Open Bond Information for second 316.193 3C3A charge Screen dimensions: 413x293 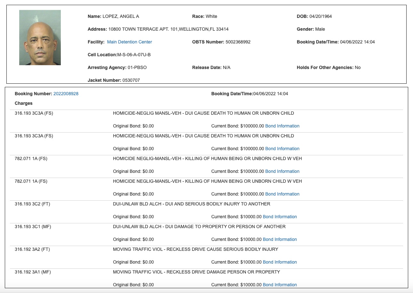coord(282,149)
